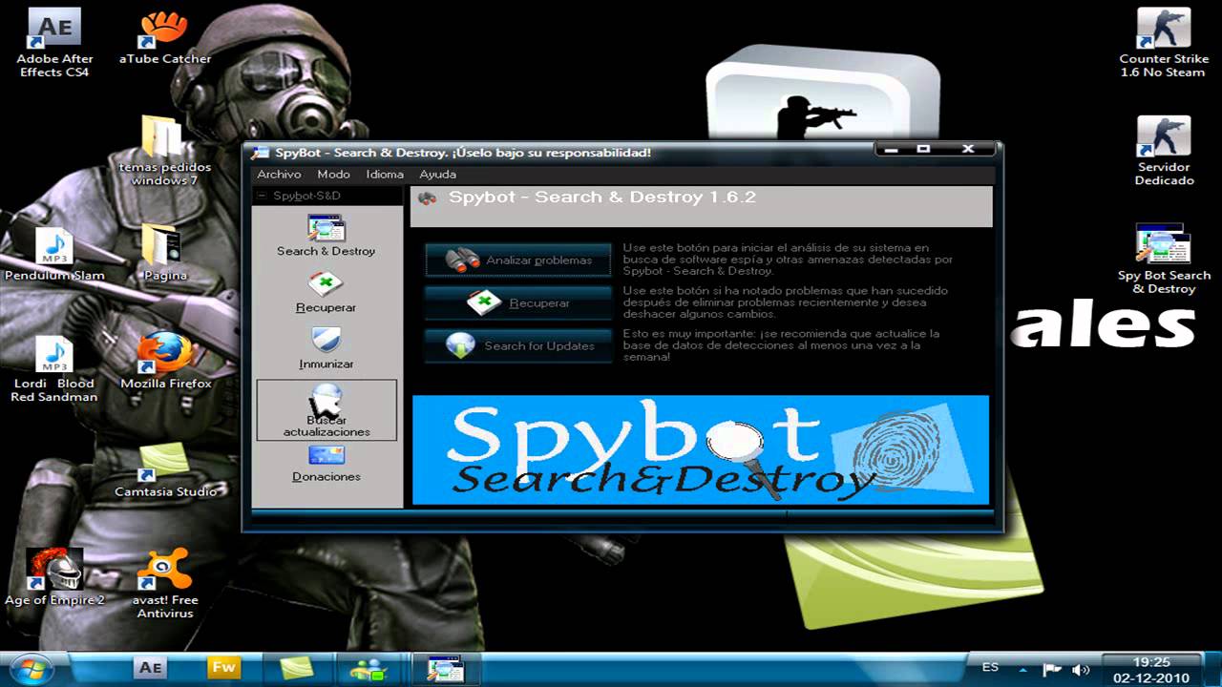1222x687 pixels.
Task: Click Camtasia taskbar button
Action: [x=296, y=668]
